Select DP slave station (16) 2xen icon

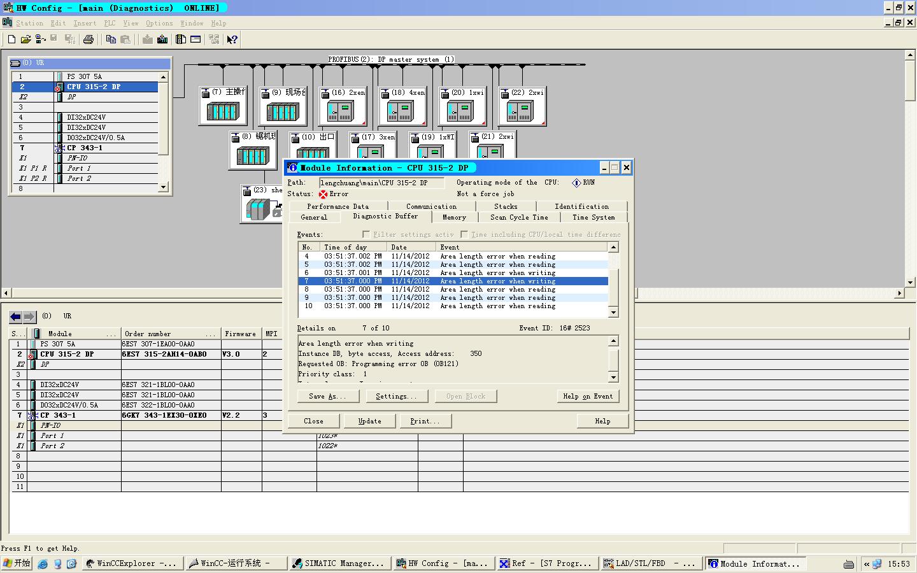(341, 112)
